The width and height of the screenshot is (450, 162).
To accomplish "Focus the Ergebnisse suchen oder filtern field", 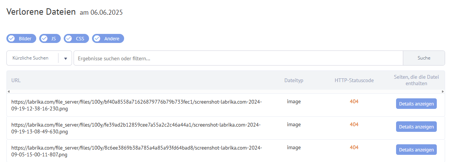I will pos(238,58).
